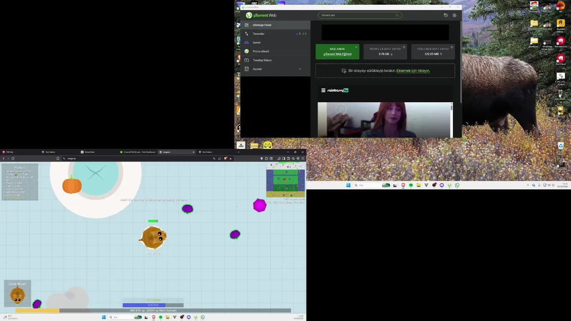The height and width of the screenshot is (321, 571).
Task: Click the magenta hexagon in the game
Action: point(260,205)
